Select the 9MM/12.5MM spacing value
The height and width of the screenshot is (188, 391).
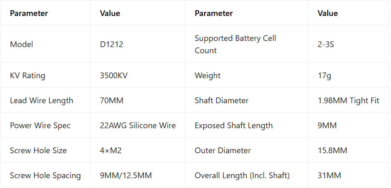coord(126,175)
